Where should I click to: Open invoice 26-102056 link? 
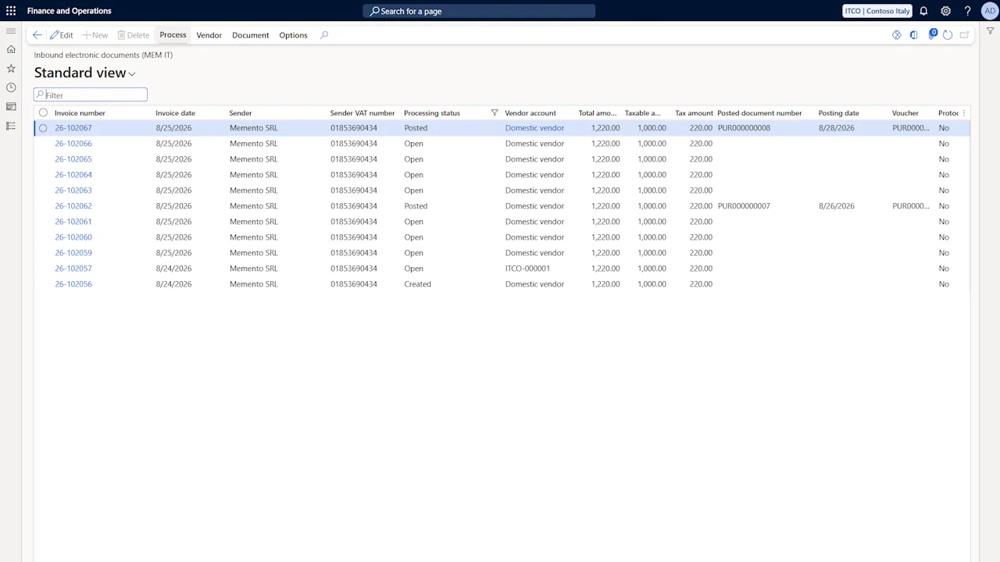coord(73,284)
